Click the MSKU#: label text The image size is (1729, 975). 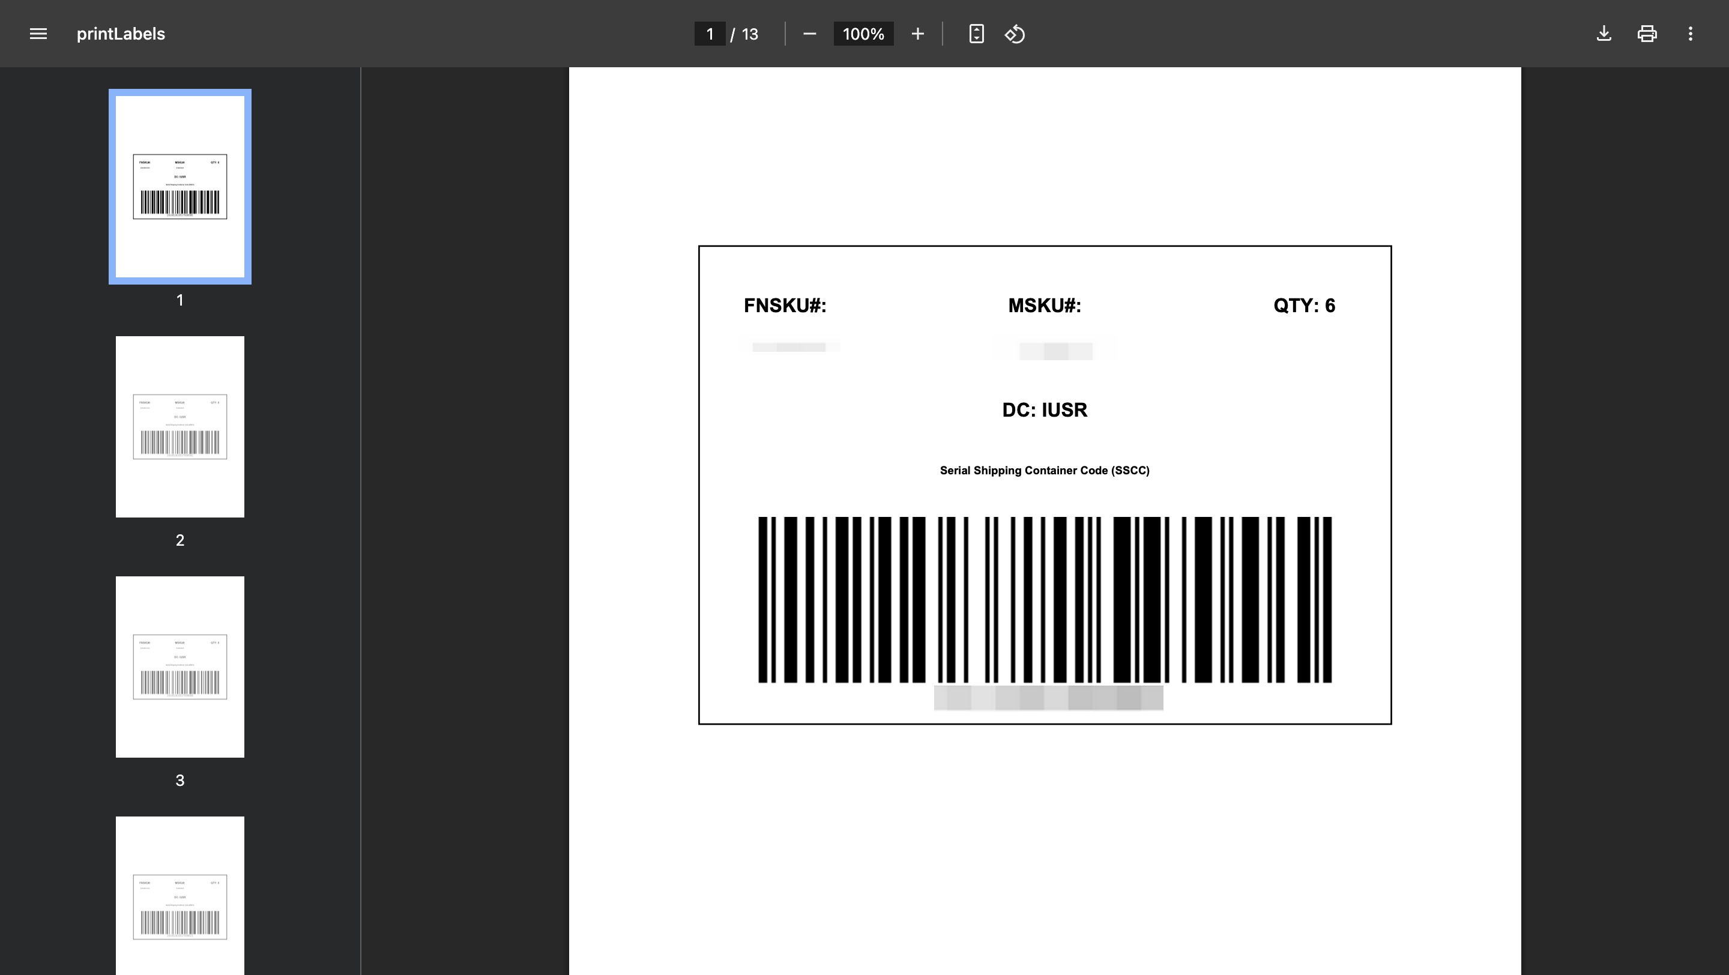pyautogui.click(x=1045, y=306)
